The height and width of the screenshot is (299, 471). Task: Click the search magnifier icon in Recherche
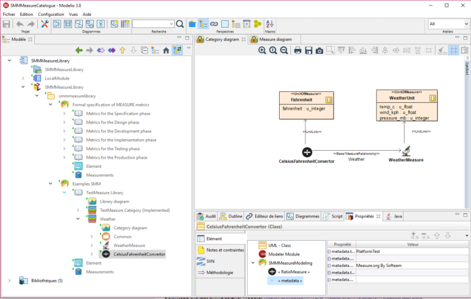point(180,24)
